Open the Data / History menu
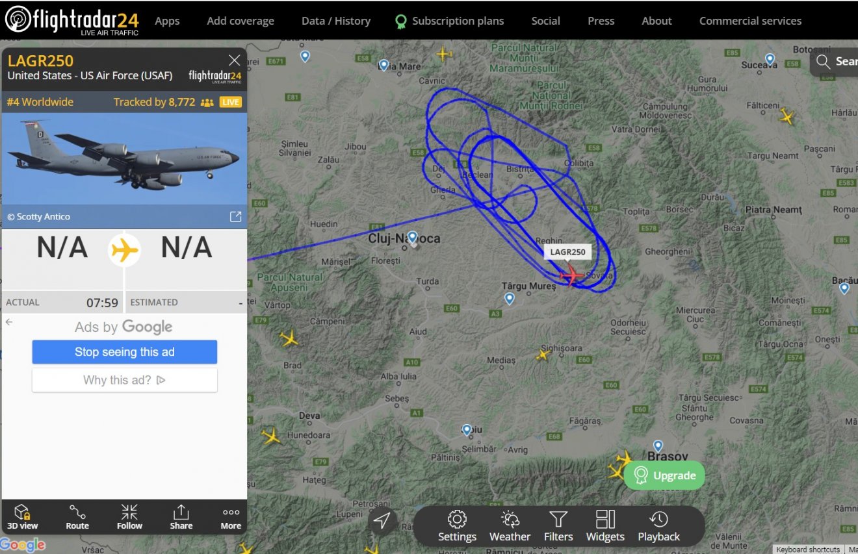 336,21
